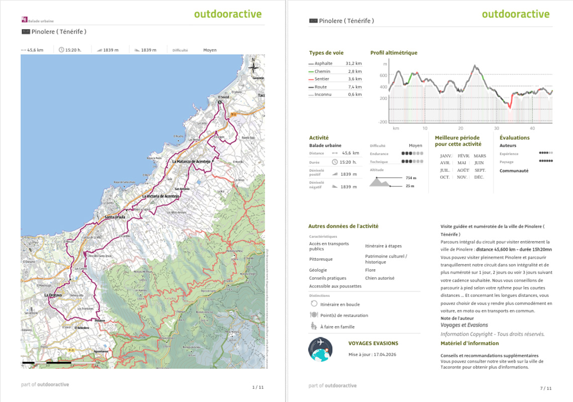Click the Endurance rating dots
Viewport: 573px width, 402px height.
(x=412, y=153)
